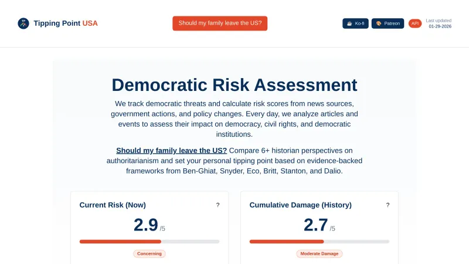
Task: Click the "Current Risk (Now)" card title
Action: (x=113, y=205)
